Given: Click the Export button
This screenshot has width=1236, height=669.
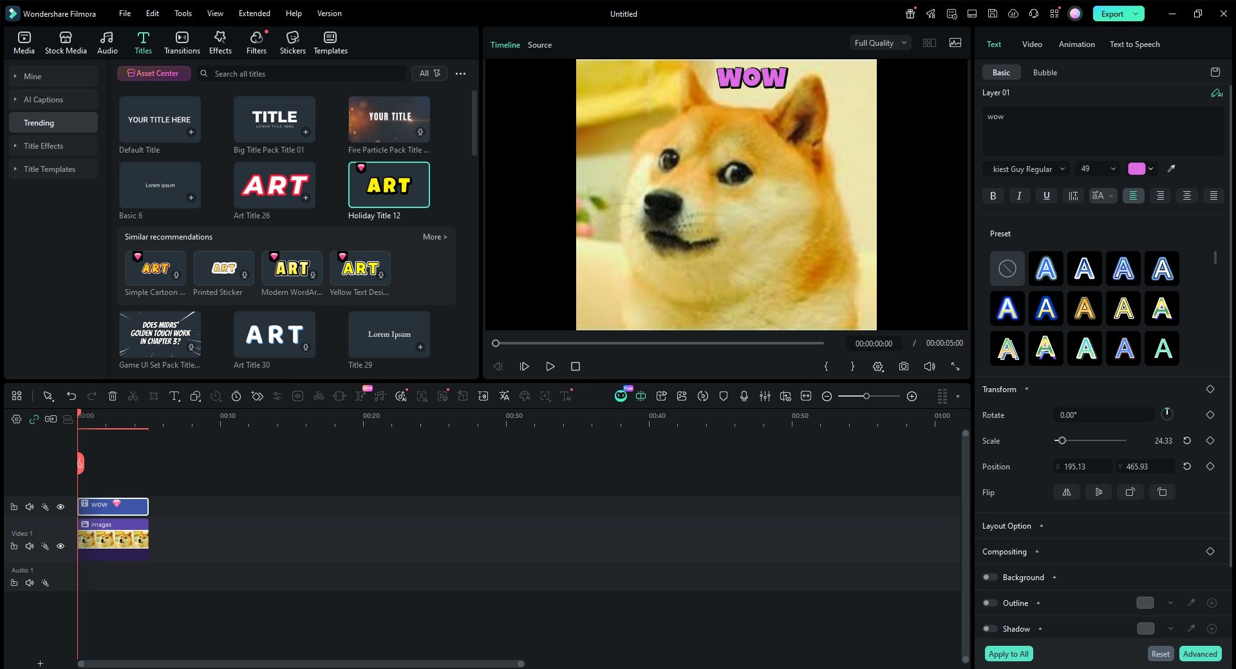Looking at the screenshot, I should (1111, 13).
